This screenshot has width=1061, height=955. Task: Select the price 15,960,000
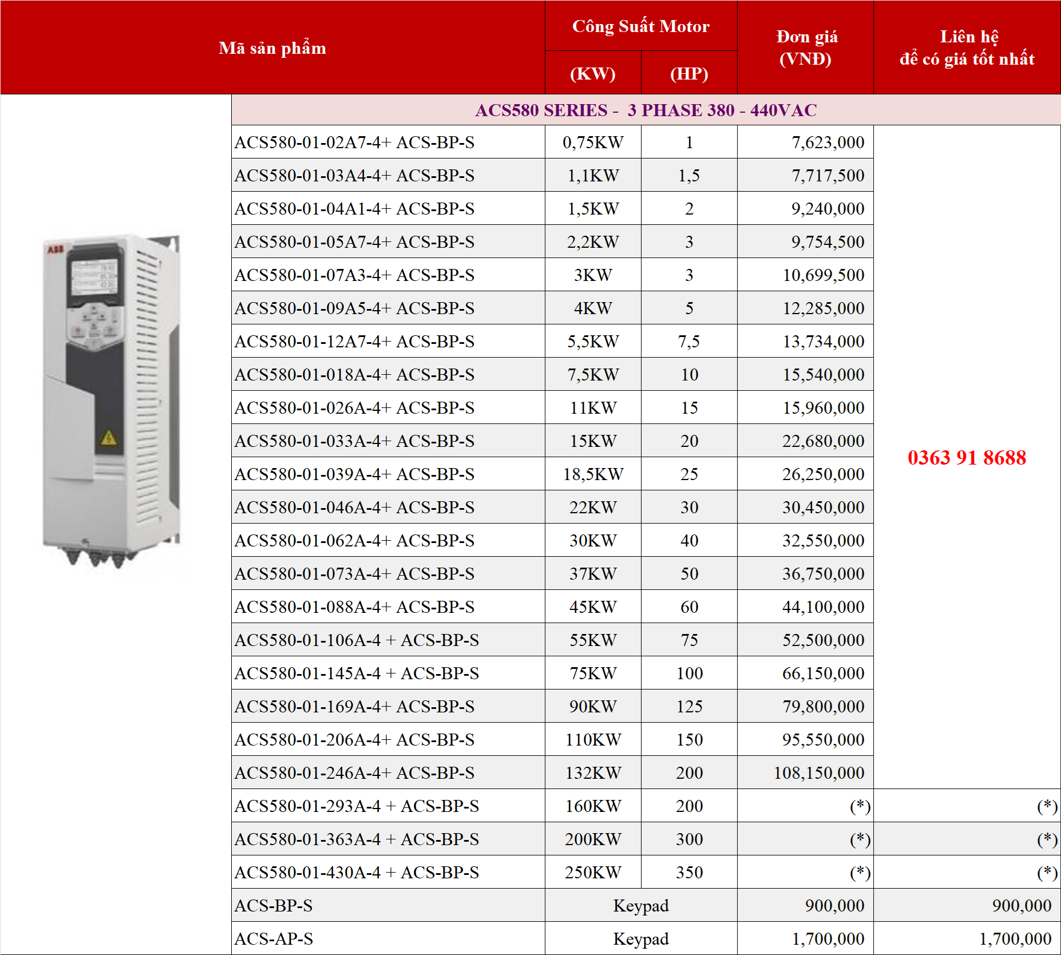click(x=824, y=408)
